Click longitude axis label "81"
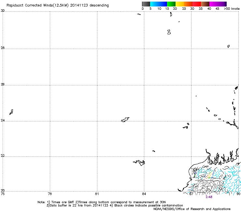This screenshot has height=211, width=241. tap(97, 194)
